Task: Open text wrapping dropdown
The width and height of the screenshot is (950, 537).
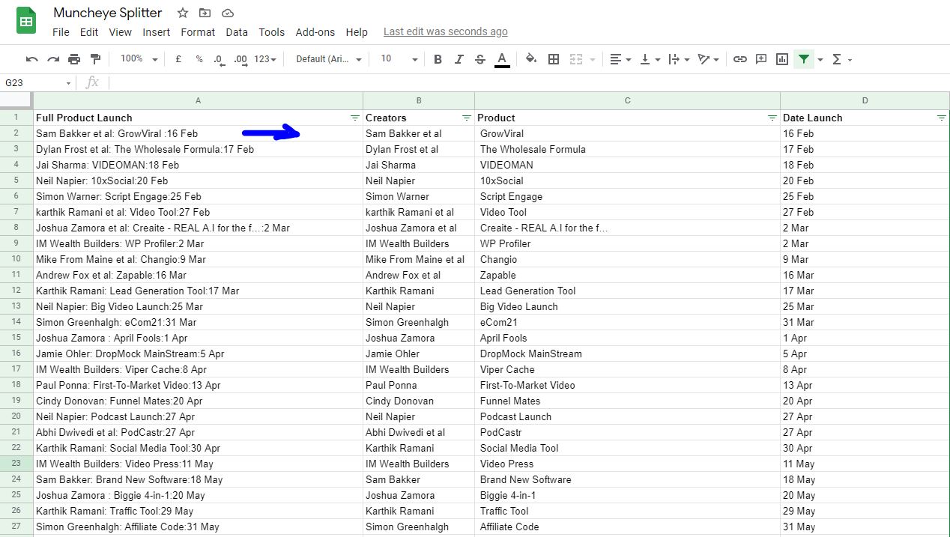Action: click(680, 59)
